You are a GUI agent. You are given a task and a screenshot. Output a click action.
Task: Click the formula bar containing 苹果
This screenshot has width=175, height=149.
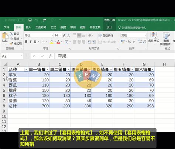[115, 56]
